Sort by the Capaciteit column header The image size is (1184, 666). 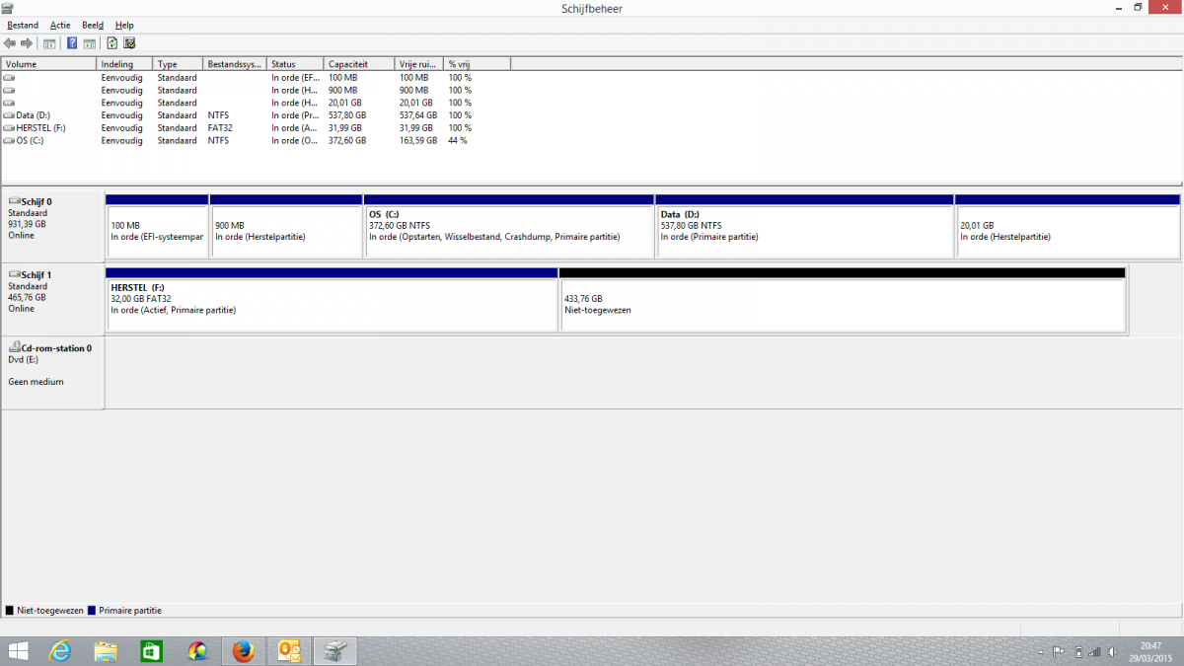point(359,64)
